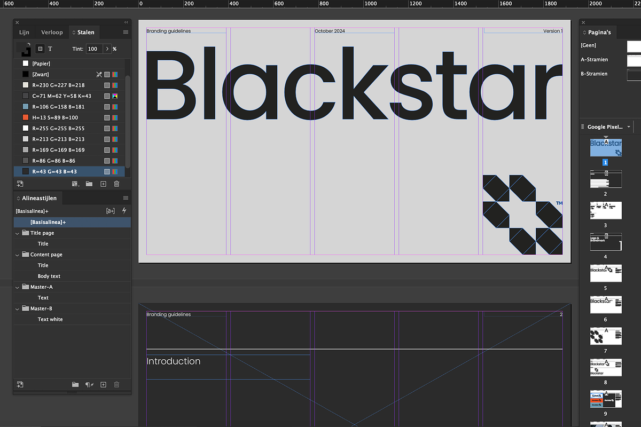
Task: Collapse the Content page style group
Action: pyautogui.click(x=18, y=255)
